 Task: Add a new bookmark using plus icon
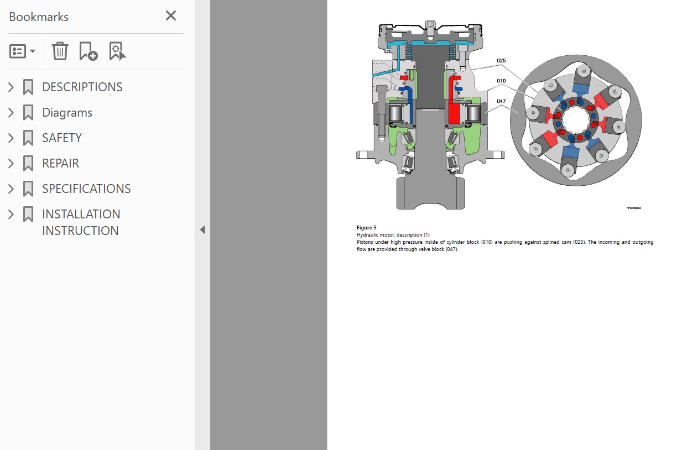[88, 51]
